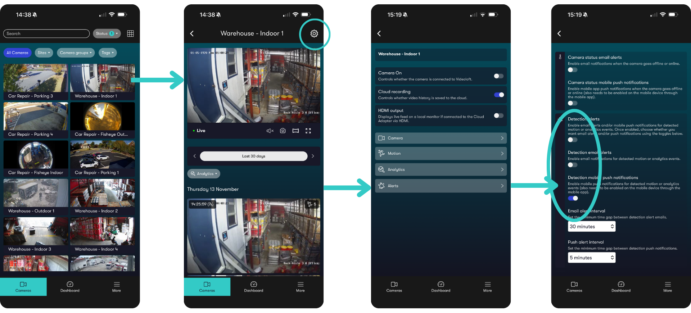Open the Analytics filter on live view screen
This screenshot has height=313, width=691.
[x=204, y=173]
